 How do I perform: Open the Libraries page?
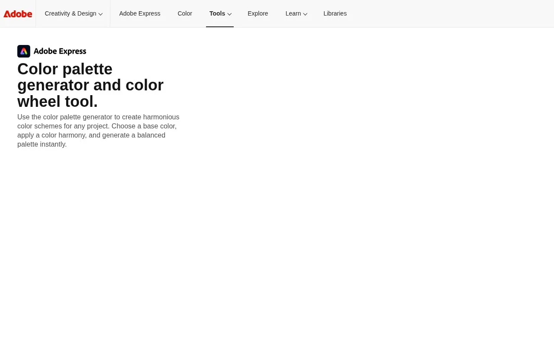pos(335,13)
